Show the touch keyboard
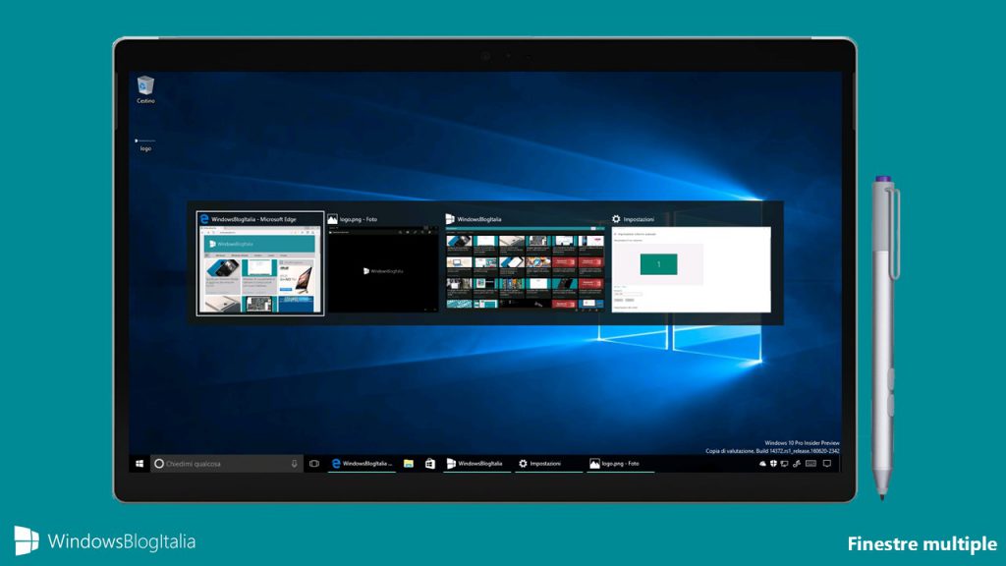This screenshot has width=1006, height=566. (810, 464)
